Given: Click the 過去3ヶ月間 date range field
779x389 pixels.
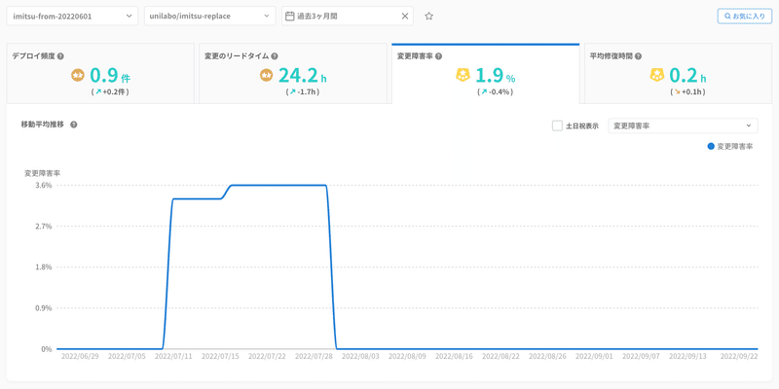Looking at the screenshot, I should [348, 16].
